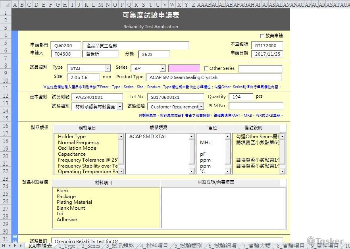The image size is (350, 249).
Task: Select the RA申請表 sheet tab
Action: click(40, 245)
